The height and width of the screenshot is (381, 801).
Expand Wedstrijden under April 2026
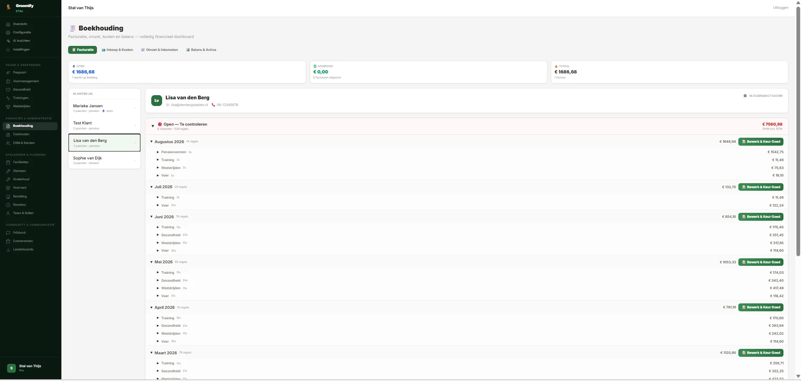coord(158,333)
